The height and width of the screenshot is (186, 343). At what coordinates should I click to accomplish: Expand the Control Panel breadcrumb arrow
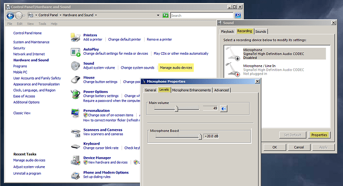pos(60,15)
